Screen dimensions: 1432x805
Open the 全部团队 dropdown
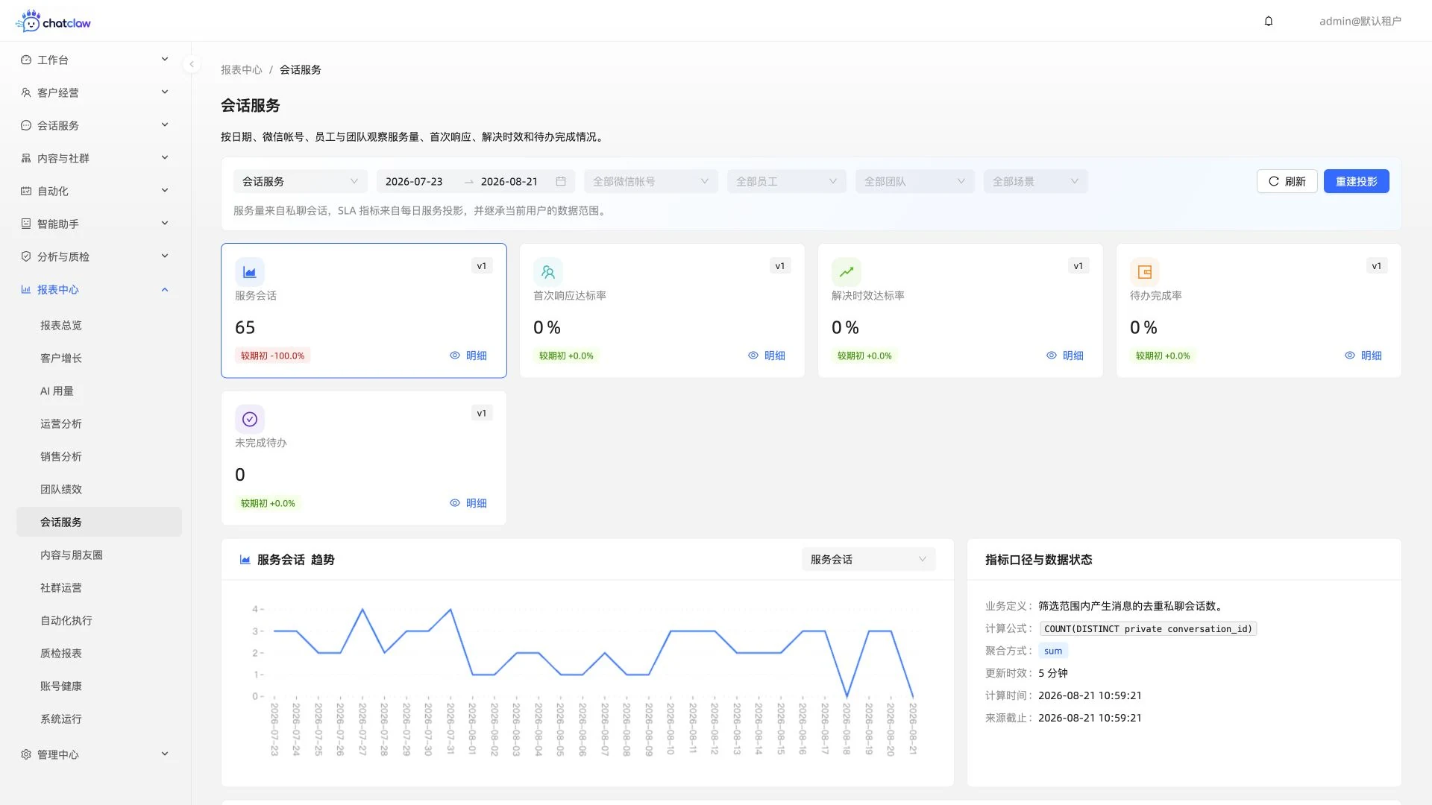(915, 181)
